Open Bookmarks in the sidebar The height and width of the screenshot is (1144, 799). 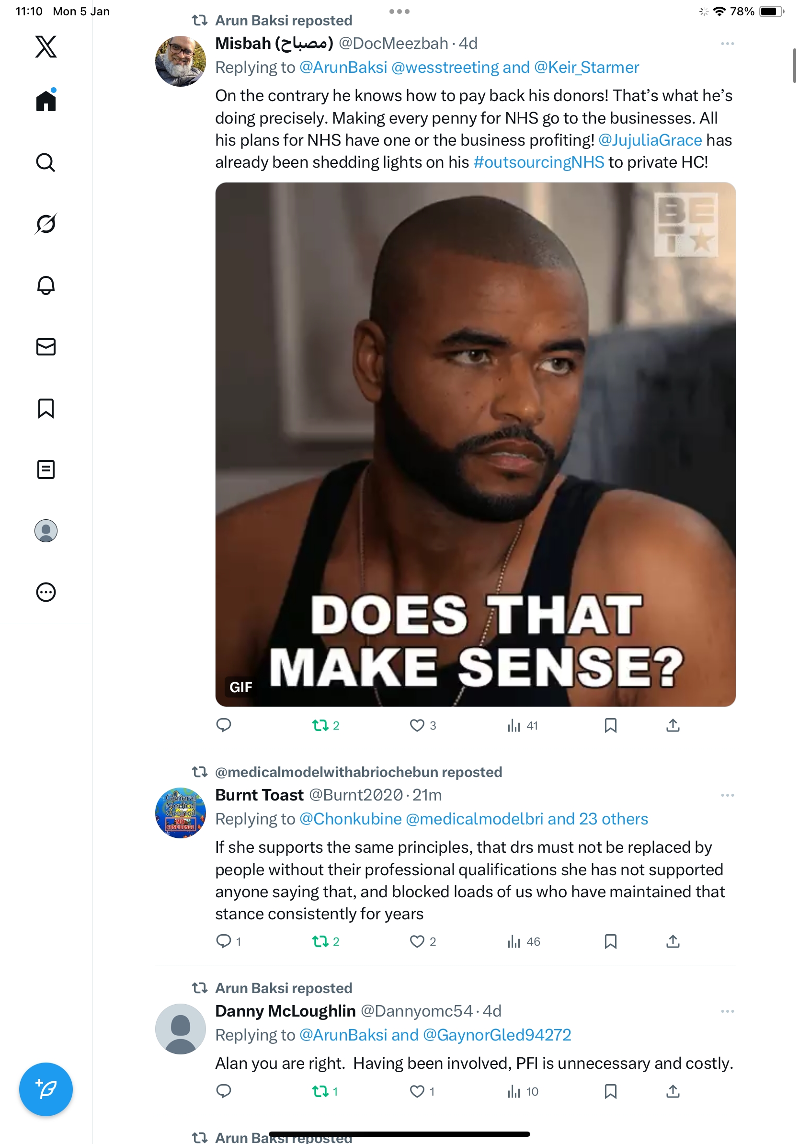click(x=46, y=408)
